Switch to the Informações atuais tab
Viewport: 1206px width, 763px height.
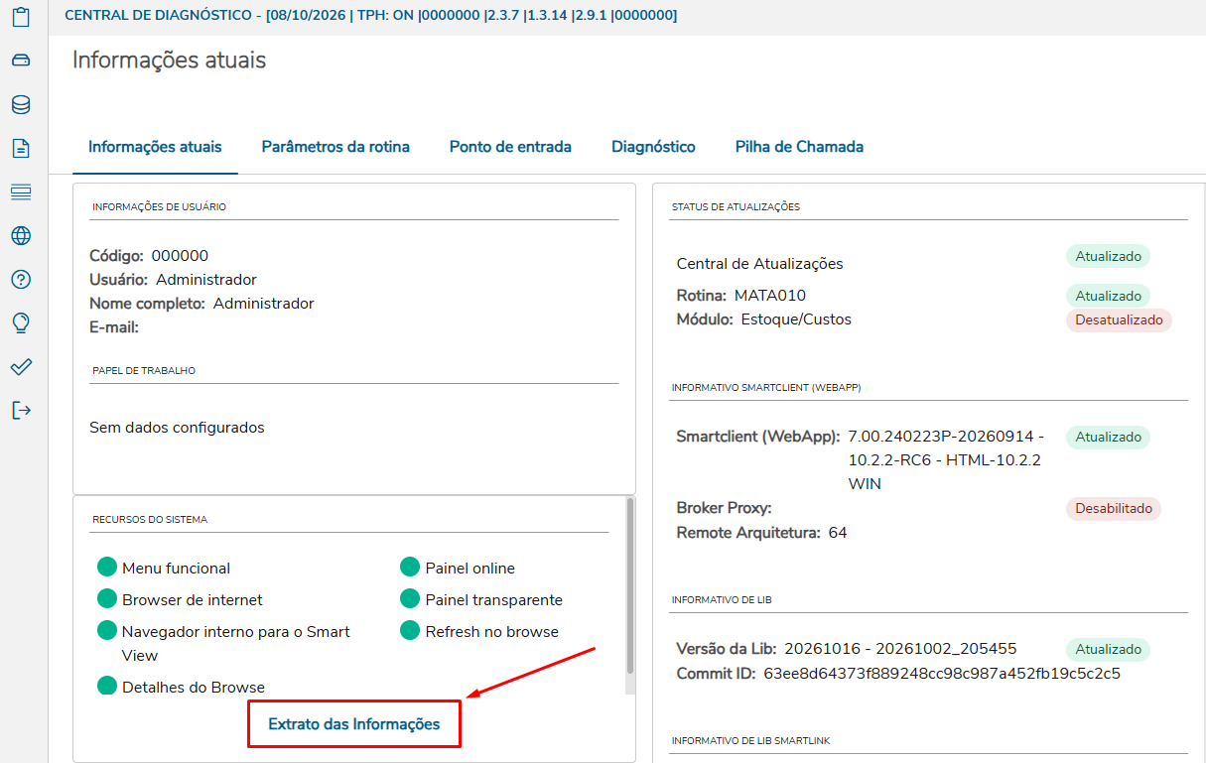click(155, 147)
